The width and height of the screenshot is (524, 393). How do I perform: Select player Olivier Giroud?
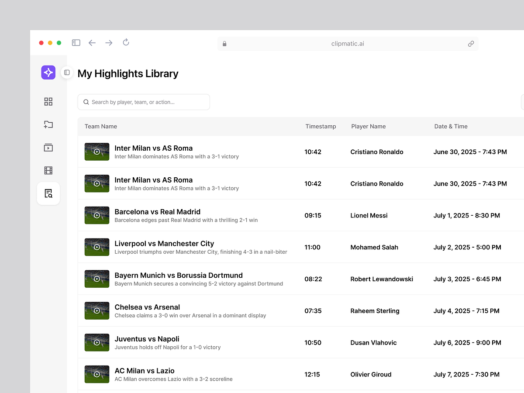coord(371,375)
